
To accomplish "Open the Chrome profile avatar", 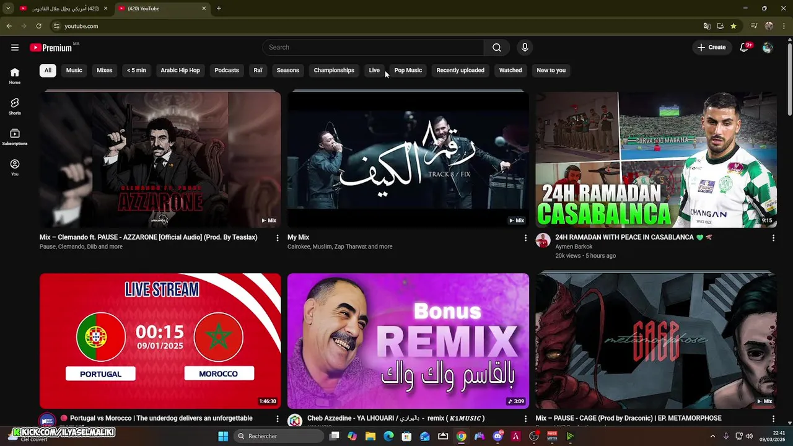I will 769,26.
